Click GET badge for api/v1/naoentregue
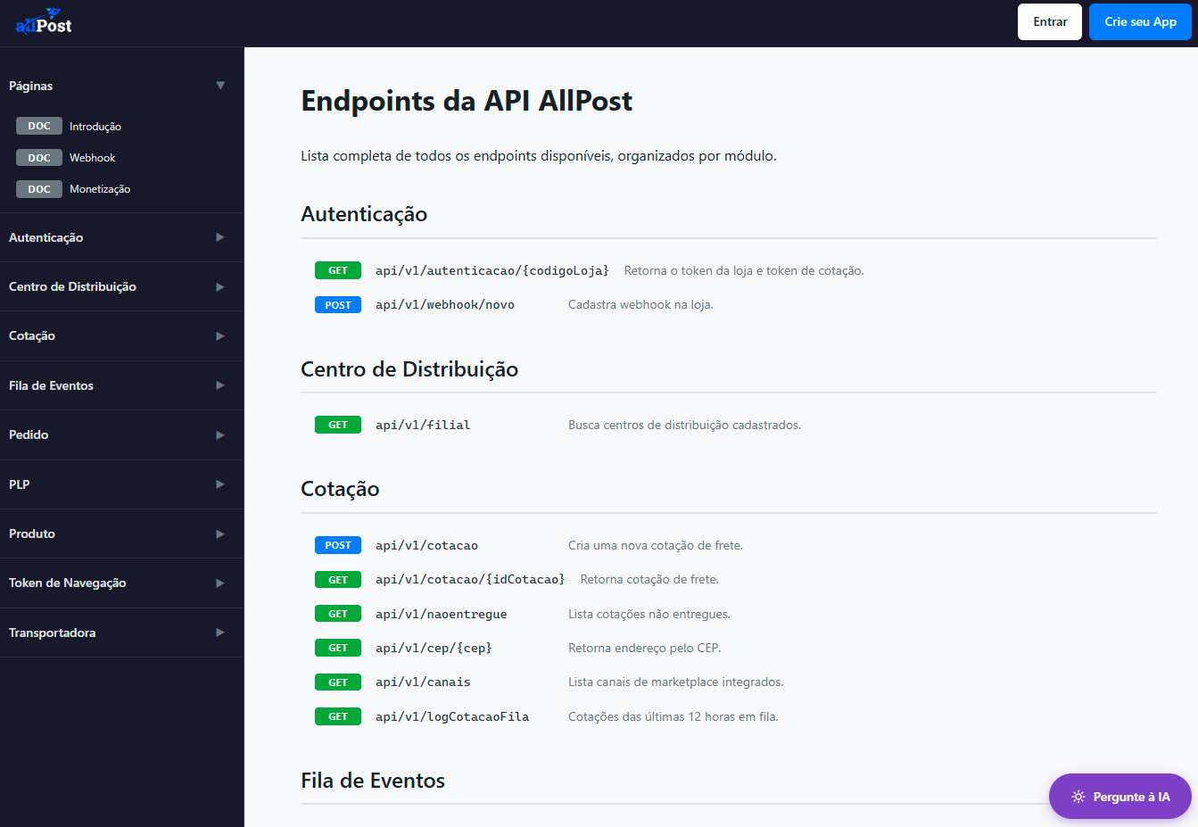The image size is (1198, 827). coord(338,614)
